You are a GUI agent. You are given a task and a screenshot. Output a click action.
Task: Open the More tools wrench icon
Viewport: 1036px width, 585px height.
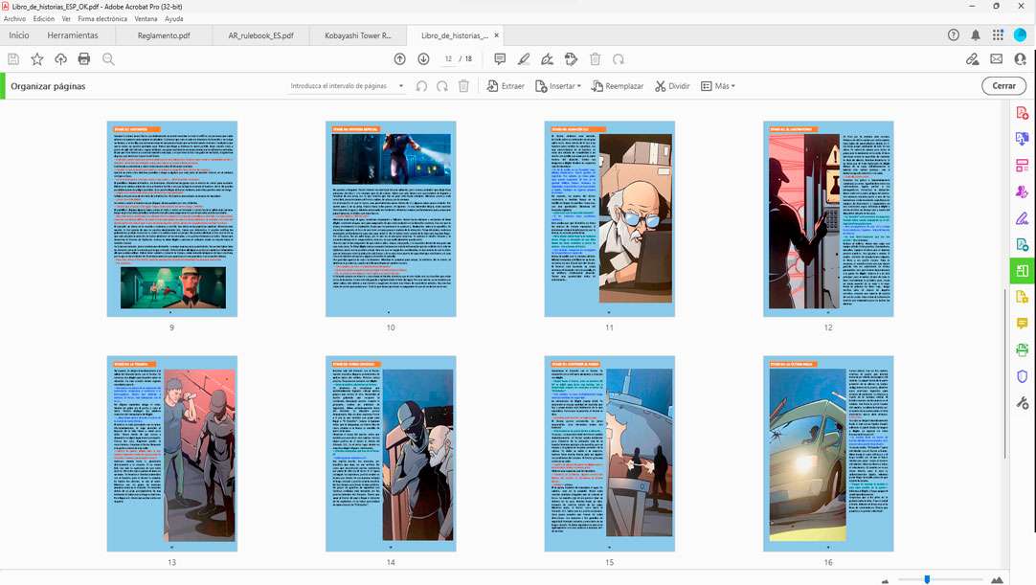coord(1023,402)
